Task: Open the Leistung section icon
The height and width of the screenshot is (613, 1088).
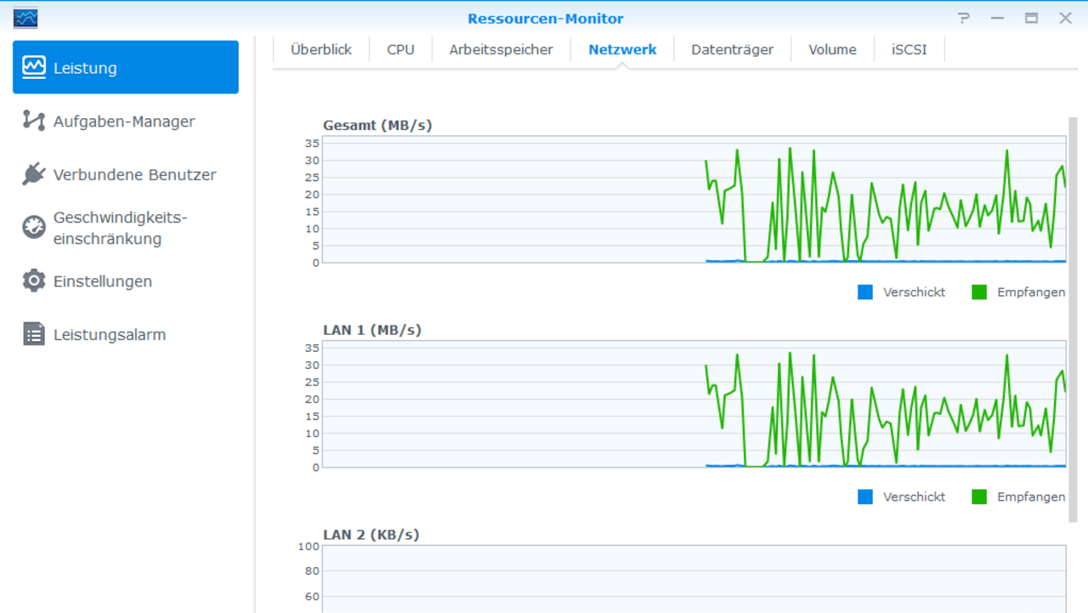Action: tap(34, 68)
